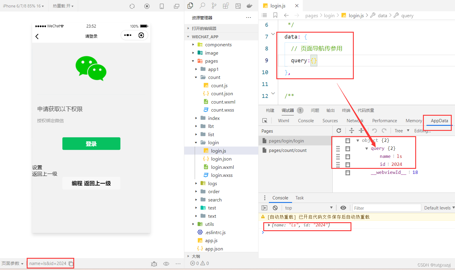Viewport: 455px width, 270px height.
Task: Open the search icon in the sidebar toolbar
Action: pos(202,6)
